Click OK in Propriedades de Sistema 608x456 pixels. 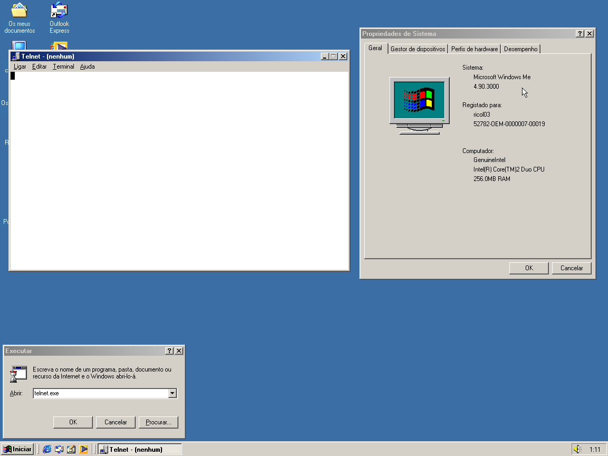(529, 268)
